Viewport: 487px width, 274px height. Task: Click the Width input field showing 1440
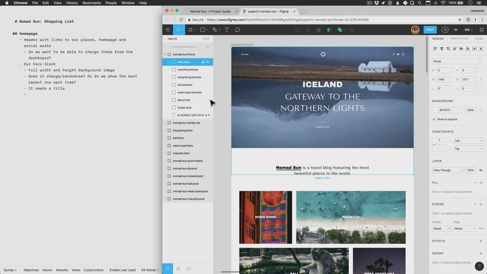445,79
